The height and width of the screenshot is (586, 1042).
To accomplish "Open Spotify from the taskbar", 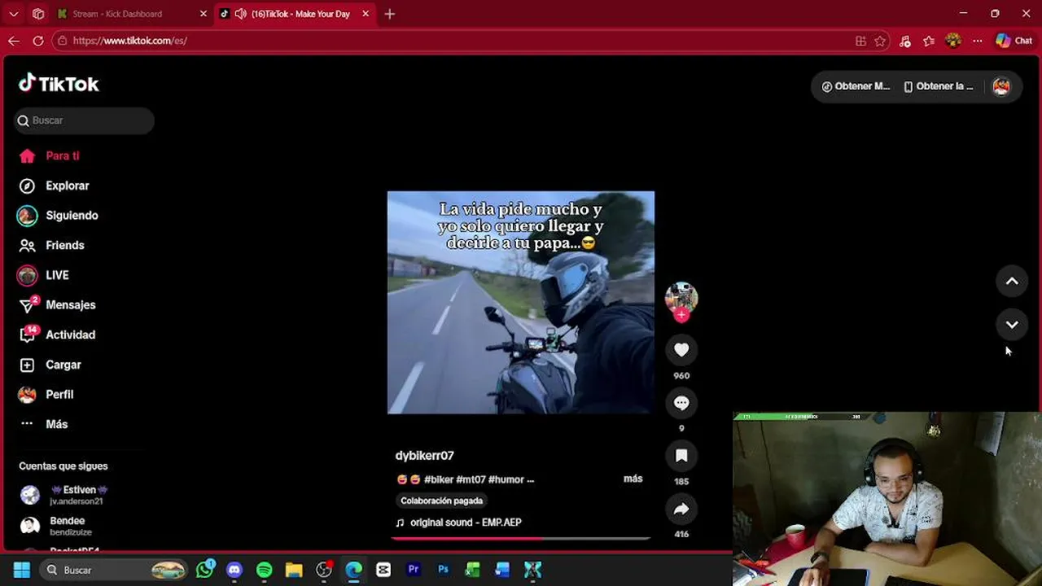I will click(x=265, y=570).
